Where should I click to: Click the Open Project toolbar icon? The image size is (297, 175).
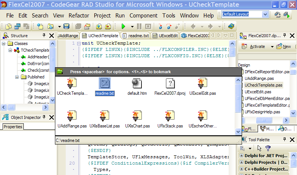[x=87, y=26]
